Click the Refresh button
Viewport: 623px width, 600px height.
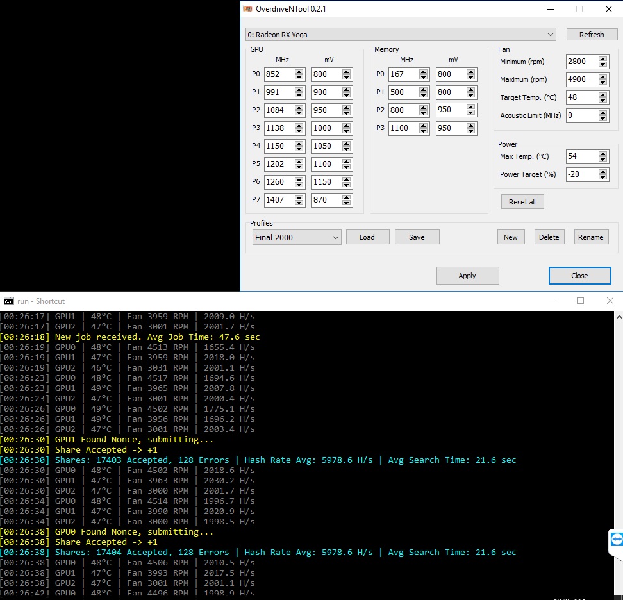tap(592, 35)
